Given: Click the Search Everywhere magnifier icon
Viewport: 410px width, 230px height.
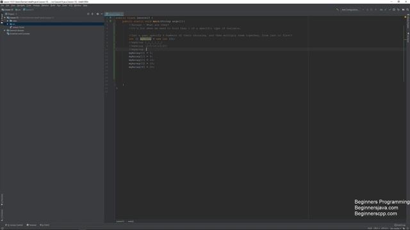Looking at the screenshot, I should [407, 10].
